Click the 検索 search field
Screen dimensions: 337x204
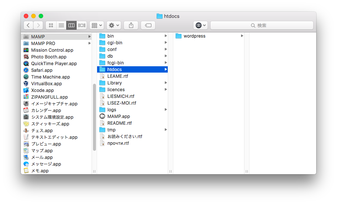point(262,25)
